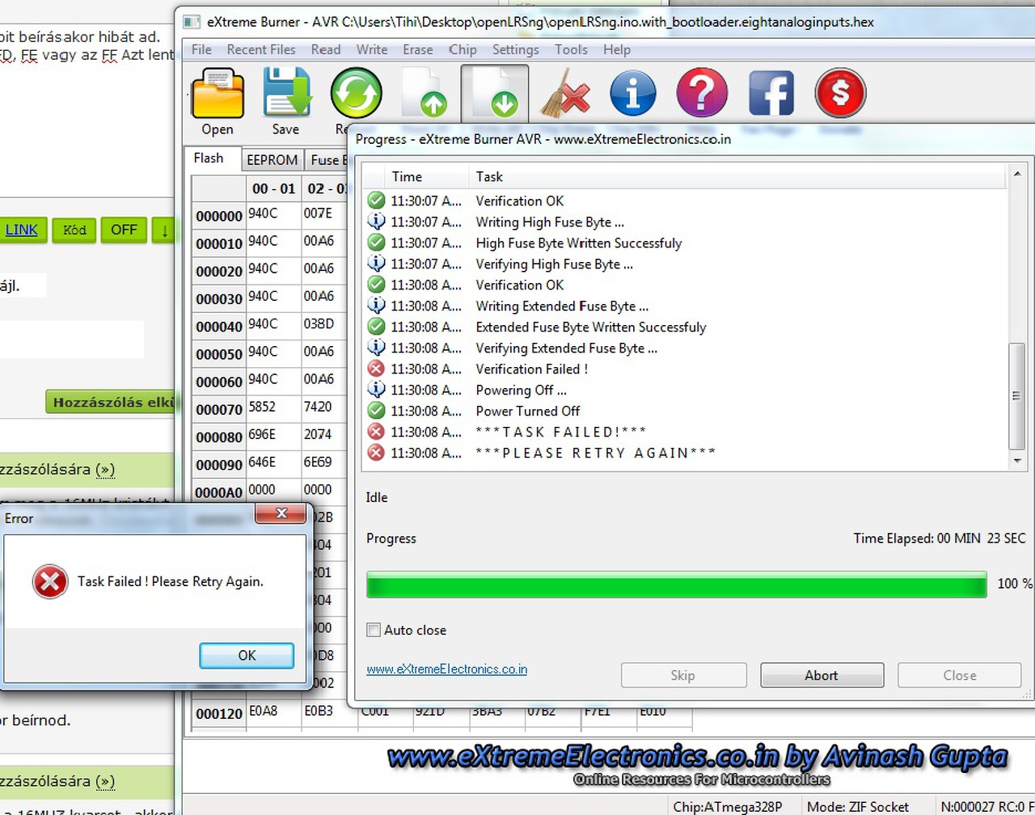Click 'Chip:ATmega328P' in the status bar
Viewport: 1035px width, 815px height.
click(728, 807)
